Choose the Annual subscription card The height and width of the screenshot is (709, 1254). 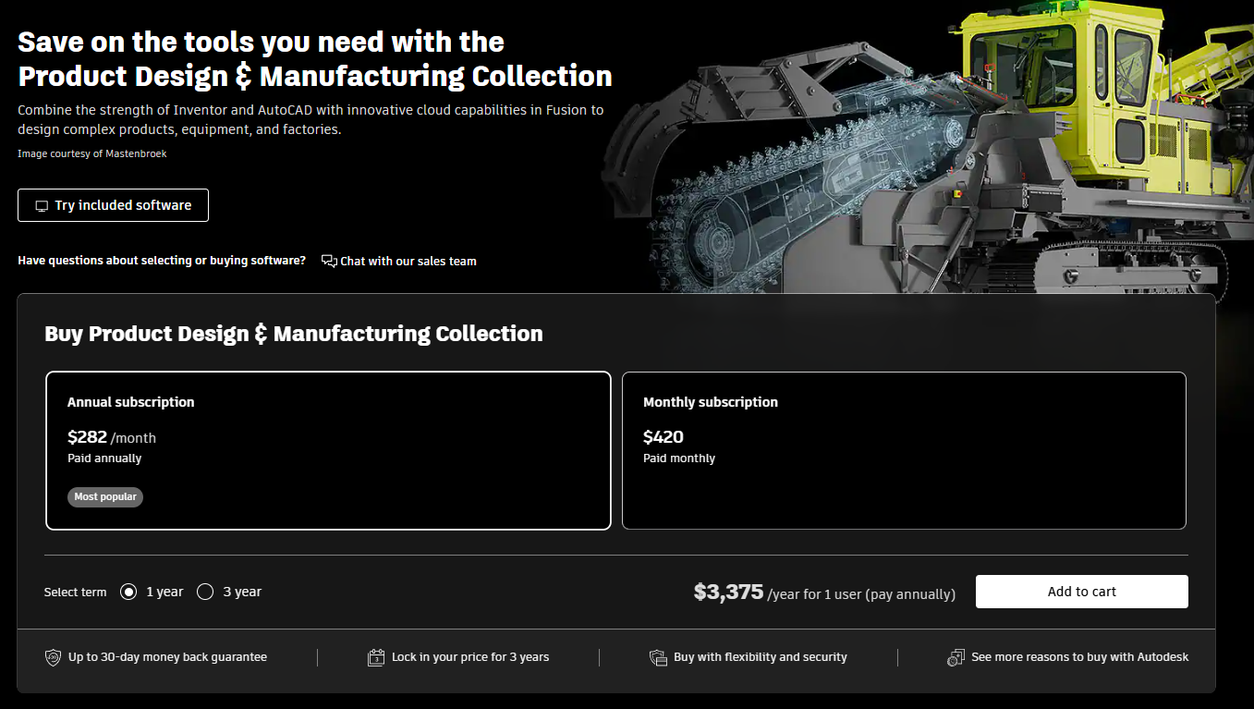328,450
